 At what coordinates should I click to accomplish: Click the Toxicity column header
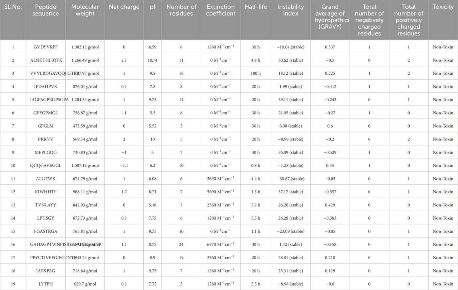point(443,7)
